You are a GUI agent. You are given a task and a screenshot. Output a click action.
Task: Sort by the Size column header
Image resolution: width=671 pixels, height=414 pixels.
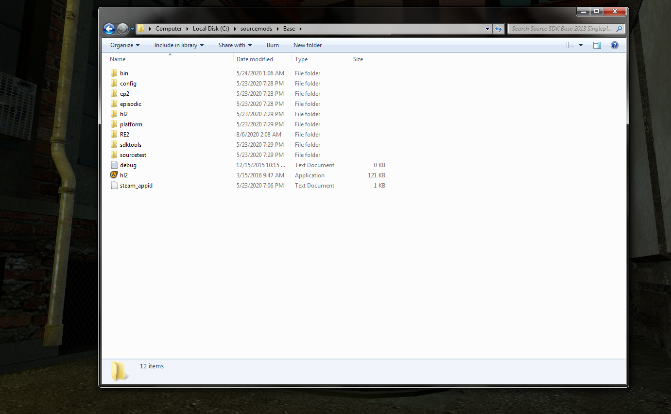pos(369,59)
